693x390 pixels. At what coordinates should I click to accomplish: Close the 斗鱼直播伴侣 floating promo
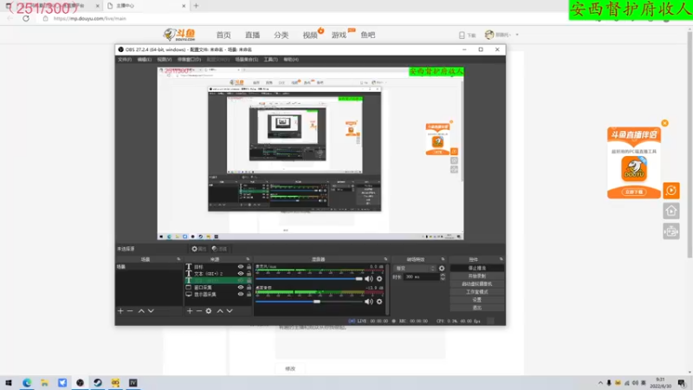[664, 123]
